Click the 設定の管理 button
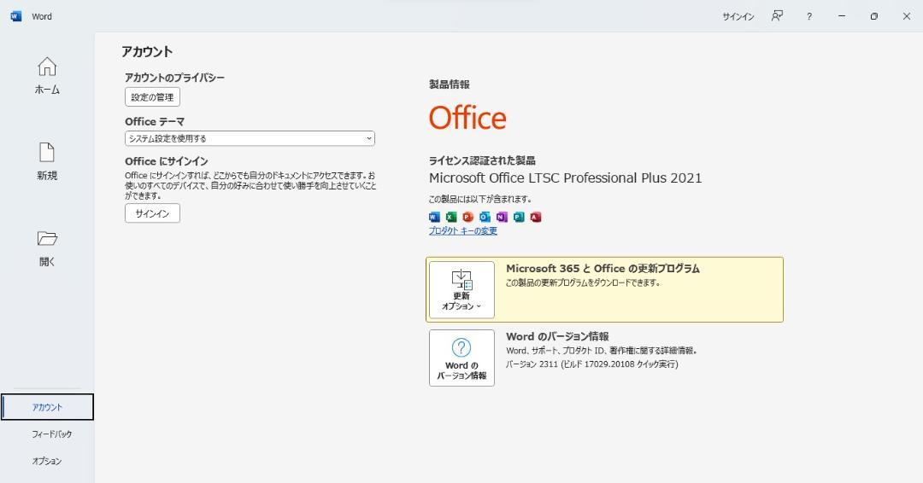923x483 pixels. pyautogui.click(x=152, y=97)
